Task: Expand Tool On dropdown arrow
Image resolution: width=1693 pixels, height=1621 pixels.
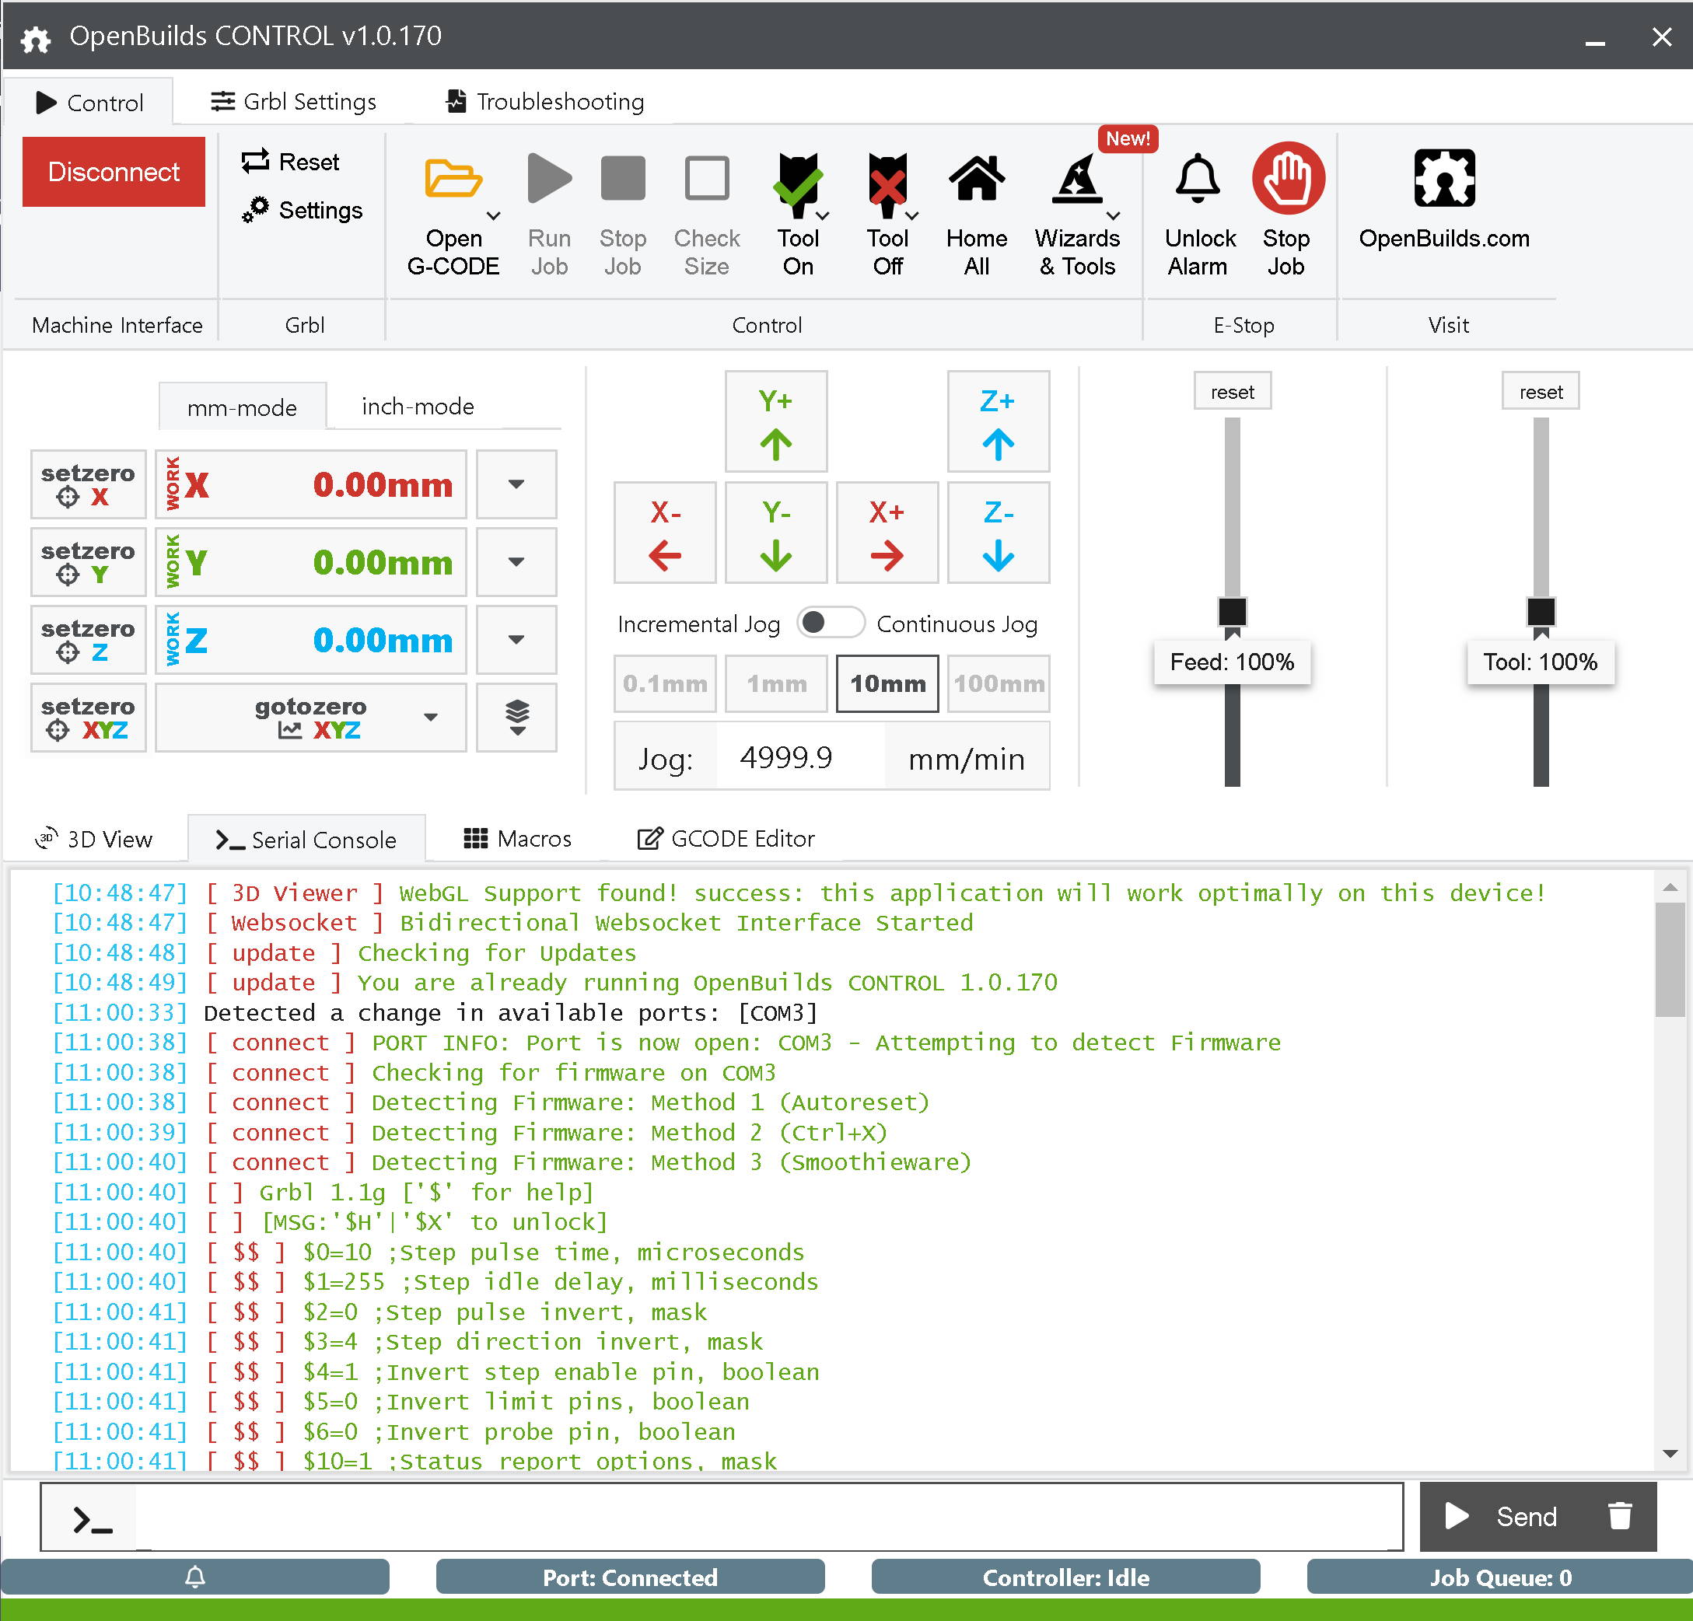Action: click(x=824, y=215)
